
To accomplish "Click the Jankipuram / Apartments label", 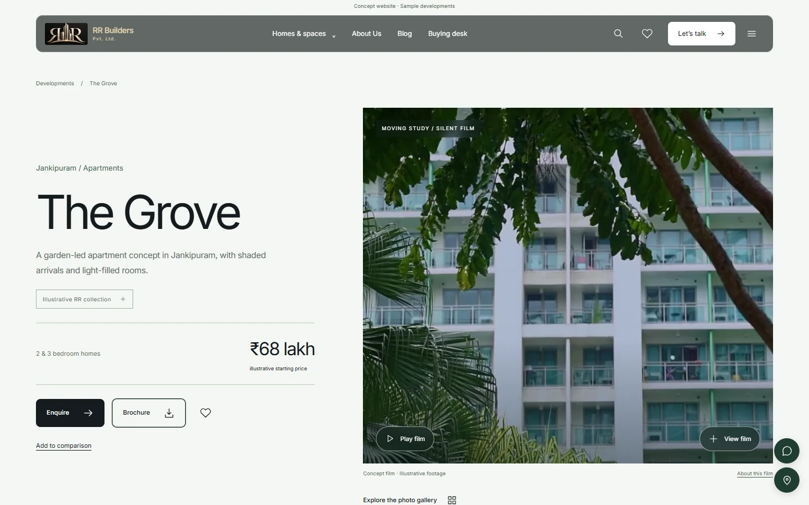I will (x=80, y=168).
